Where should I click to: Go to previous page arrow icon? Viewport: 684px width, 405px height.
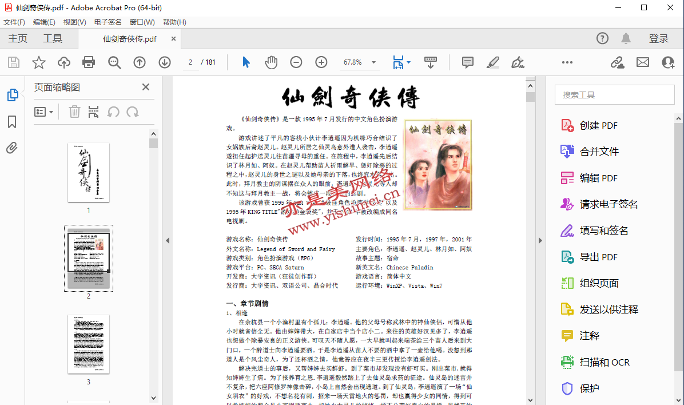pyautogui.click(x=140, y=62)
